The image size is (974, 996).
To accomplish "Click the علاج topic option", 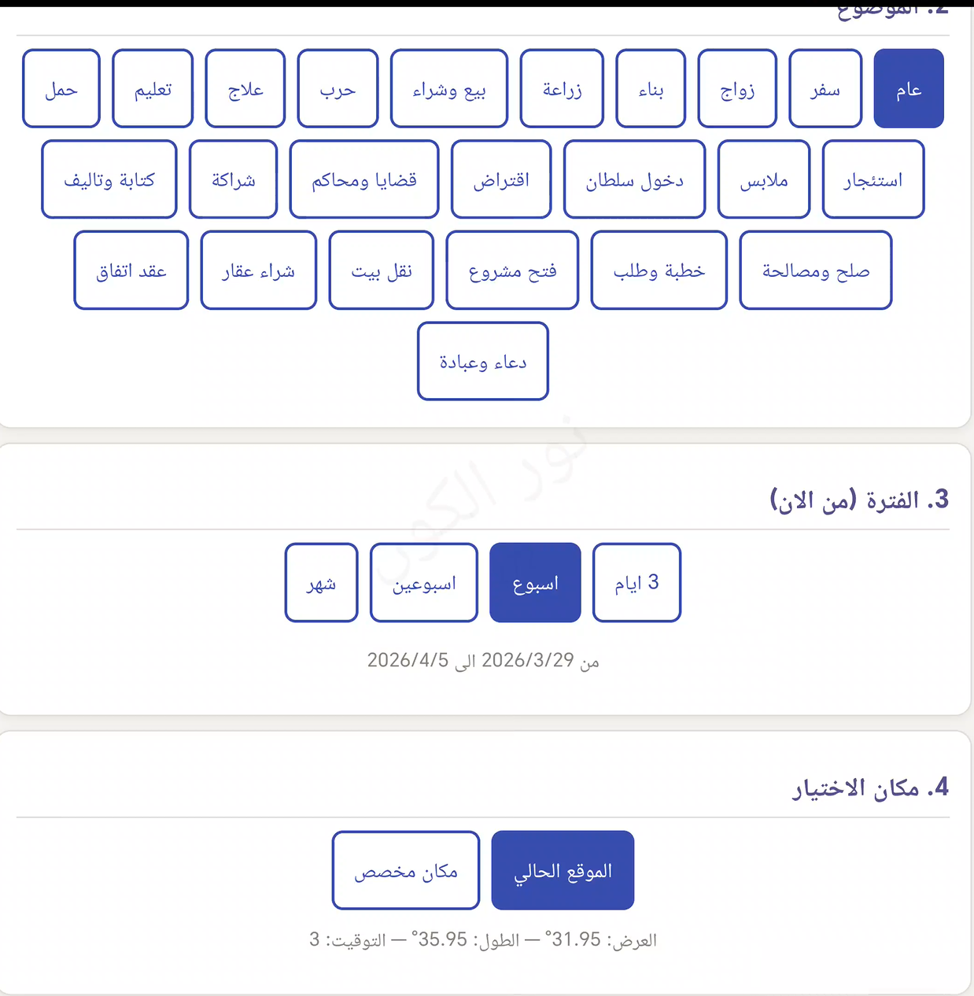I will [x=245, y=89].
